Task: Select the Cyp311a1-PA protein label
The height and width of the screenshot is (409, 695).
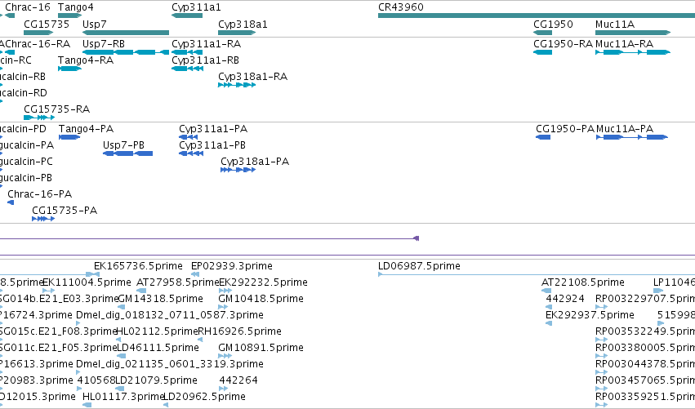Action: [x=213, y=129]
